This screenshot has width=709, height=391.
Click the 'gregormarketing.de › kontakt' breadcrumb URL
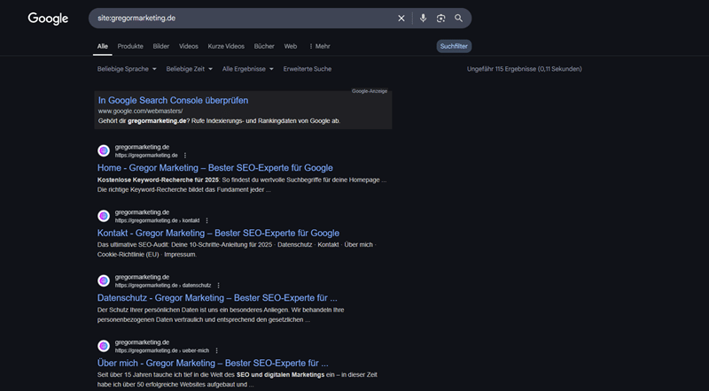pyautogui.click(x=157, y=220)
